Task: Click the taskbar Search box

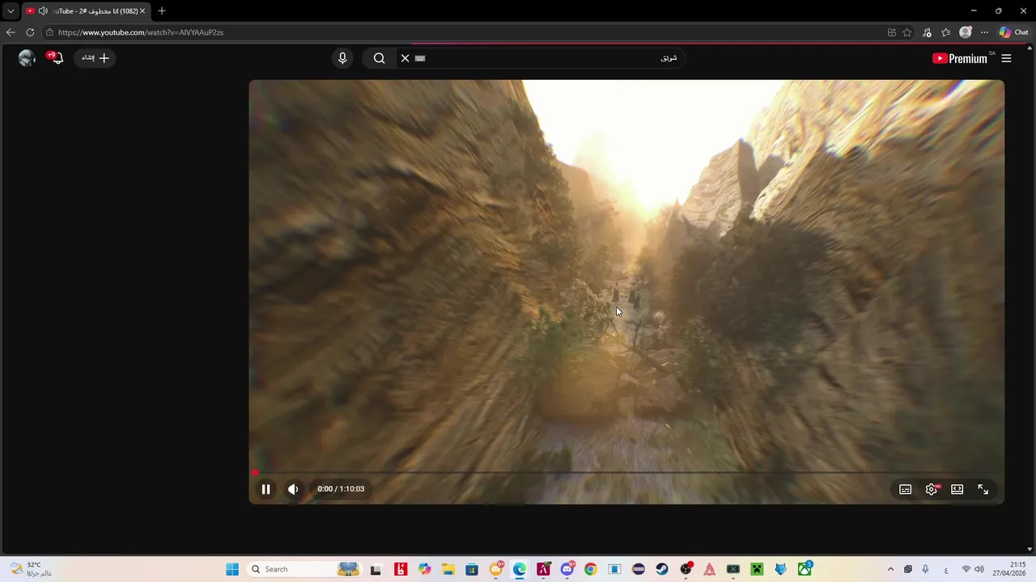Action: [x=304, y=569]
